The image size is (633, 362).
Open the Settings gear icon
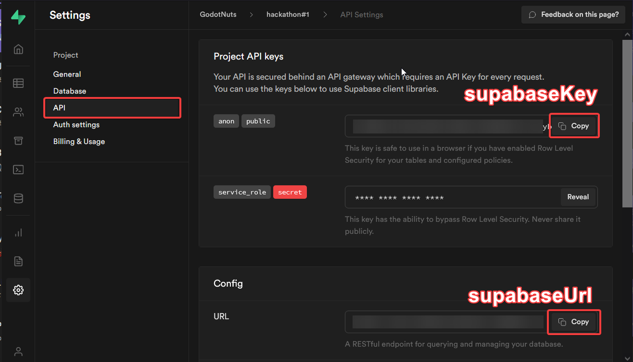coord(18,290)
